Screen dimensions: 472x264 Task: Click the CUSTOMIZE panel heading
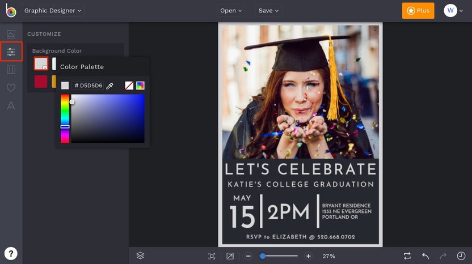click(x=44, y=34)
